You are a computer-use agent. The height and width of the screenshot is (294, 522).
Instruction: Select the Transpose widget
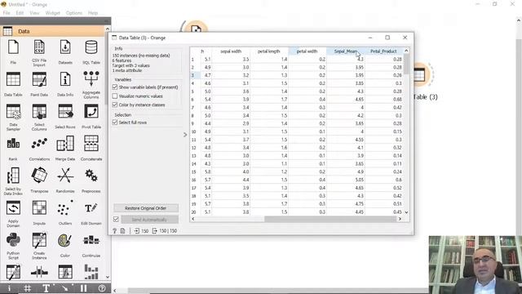coord(39,176)
